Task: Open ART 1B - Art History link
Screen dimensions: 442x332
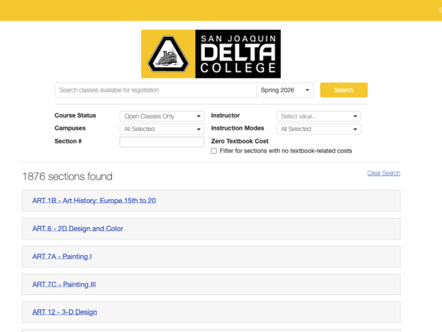Action: point(94,201)
